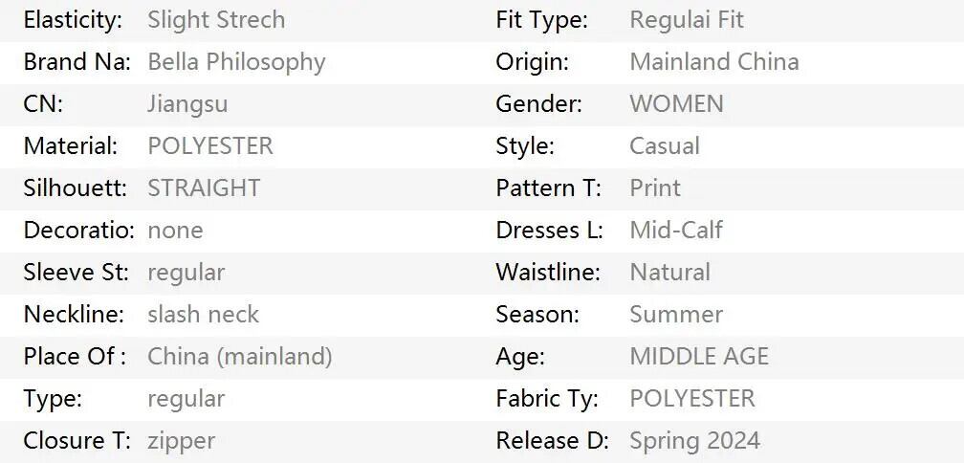Select the Summer season value
This screenshot has height=463, width=964.
tap(676, 315)
